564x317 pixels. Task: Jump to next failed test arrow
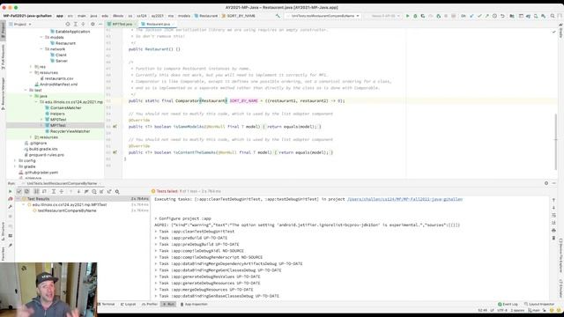point(78,192)
